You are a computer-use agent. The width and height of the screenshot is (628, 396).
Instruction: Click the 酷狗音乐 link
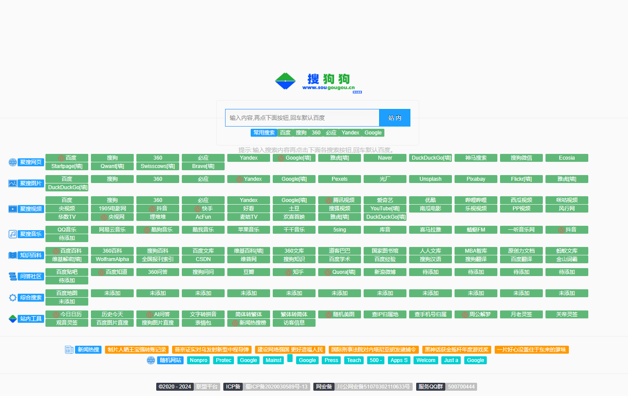pos(158,230)
